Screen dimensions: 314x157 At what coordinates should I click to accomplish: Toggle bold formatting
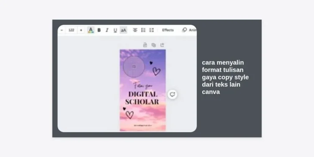pos(99,30)
